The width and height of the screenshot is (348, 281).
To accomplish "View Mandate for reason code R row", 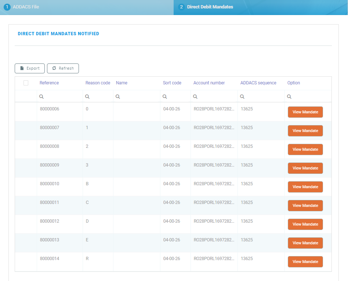I will coord(305,262).
